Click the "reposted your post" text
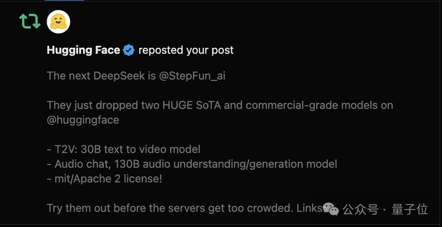Image resolution: width=442 pixels, height=227 pixels. (186, 50)
